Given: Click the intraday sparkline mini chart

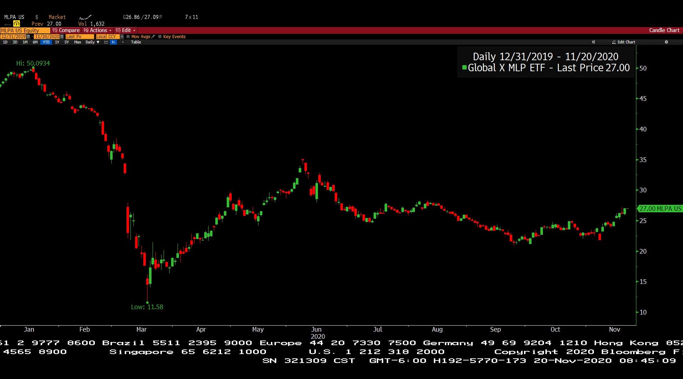Looking at the screenshot, I should point(85,17).
